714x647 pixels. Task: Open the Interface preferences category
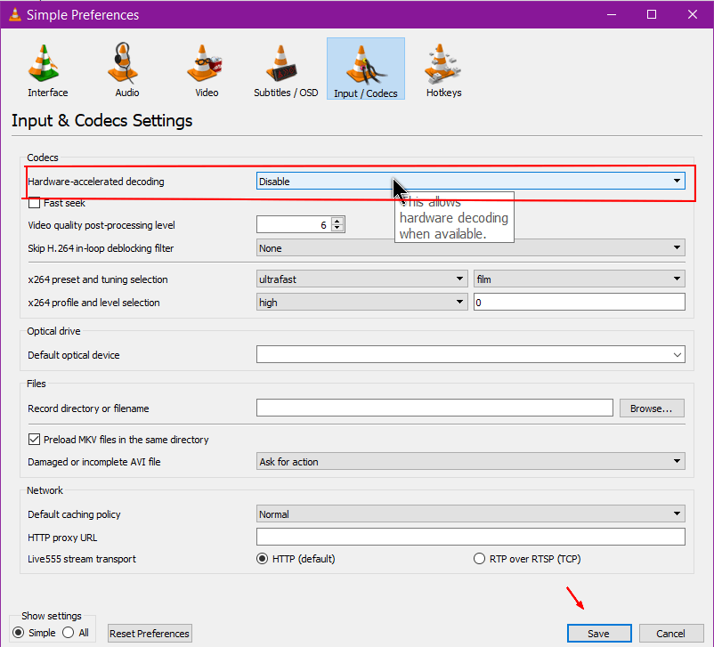coord(47,69)
